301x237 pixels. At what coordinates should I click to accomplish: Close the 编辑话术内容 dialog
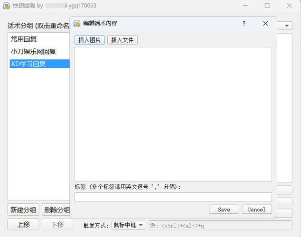[265, 23]
